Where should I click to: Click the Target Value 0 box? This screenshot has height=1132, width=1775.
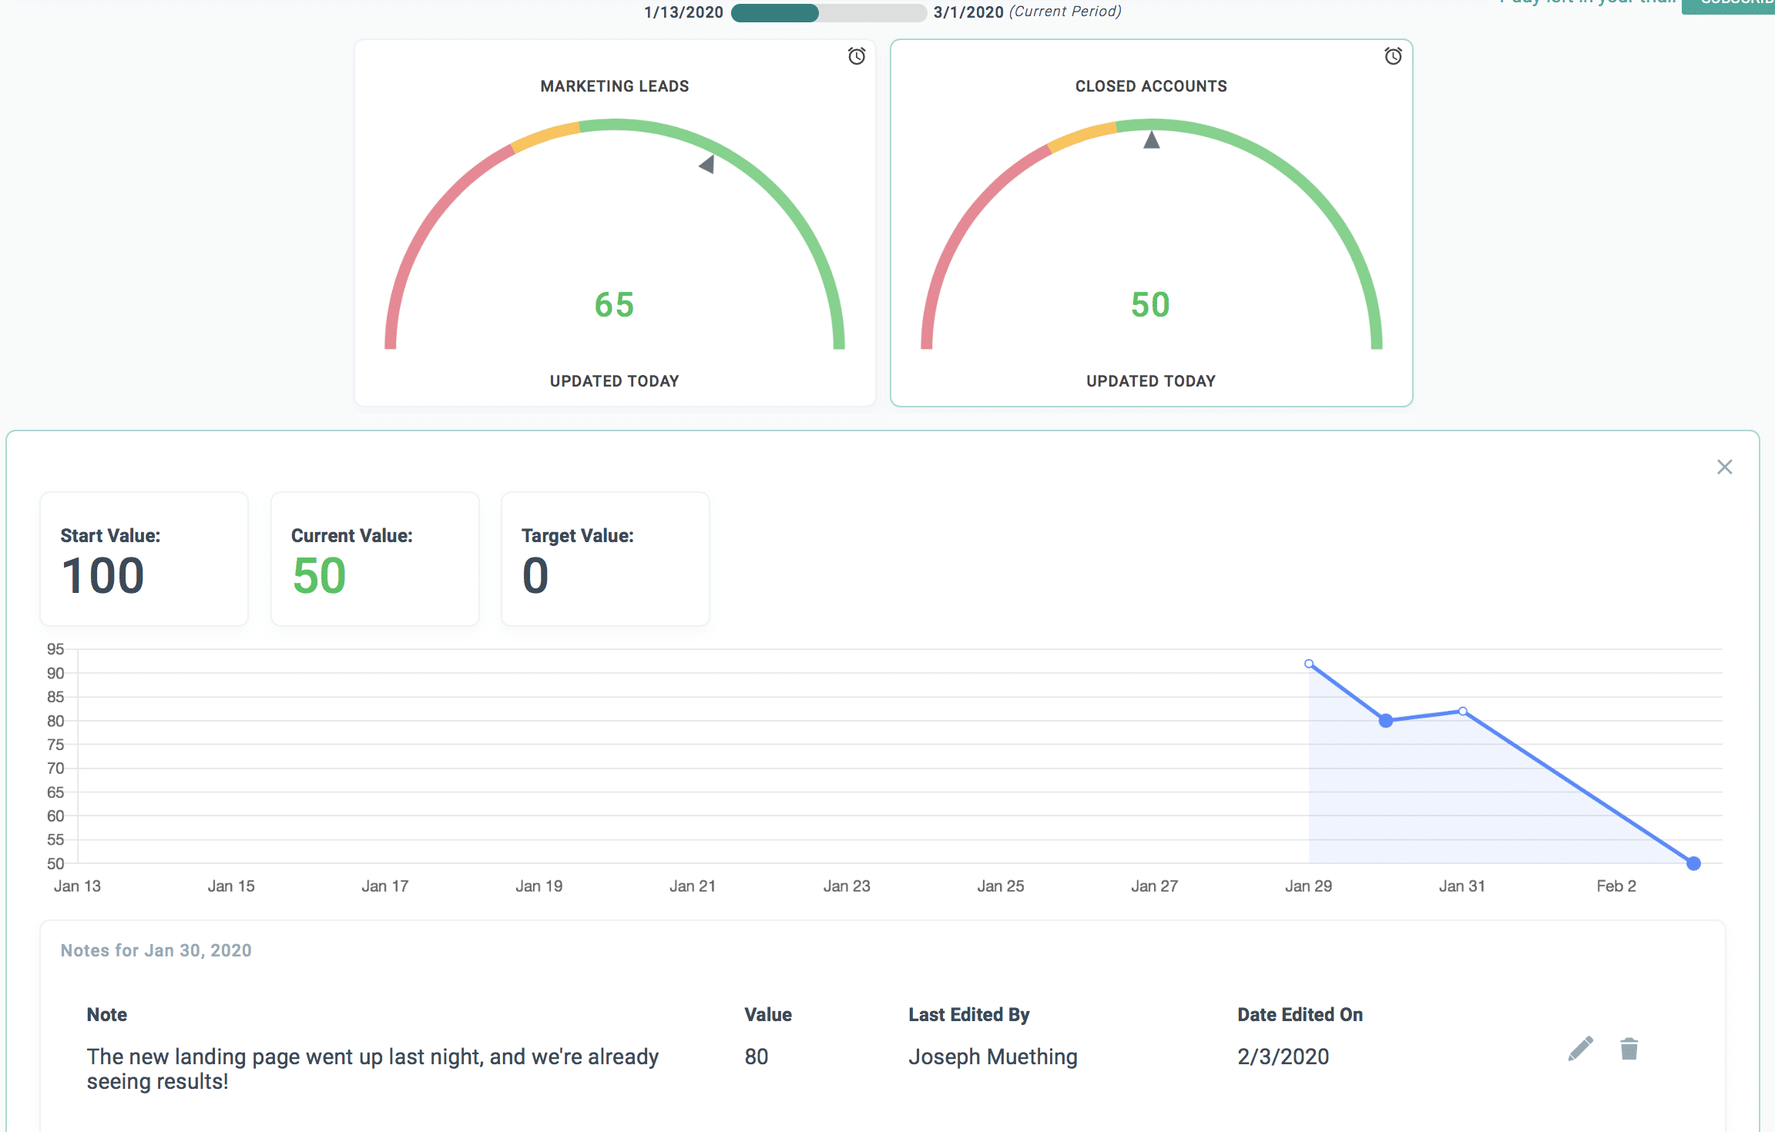click(x=605, y=559)
